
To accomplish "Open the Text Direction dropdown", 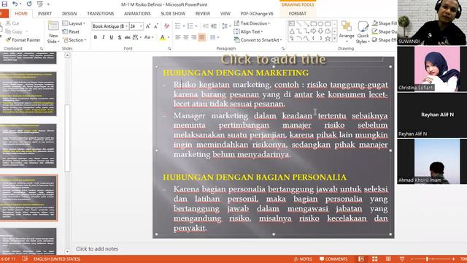I will tap(252, 23).
